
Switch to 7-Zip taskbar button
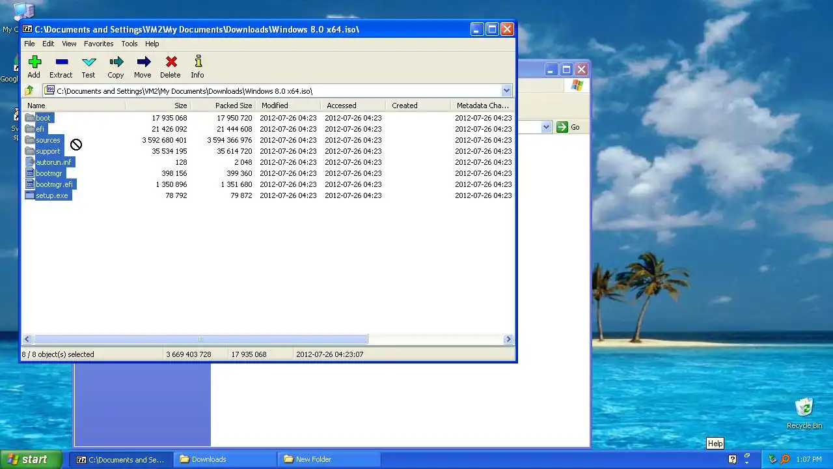click(121, 459)
